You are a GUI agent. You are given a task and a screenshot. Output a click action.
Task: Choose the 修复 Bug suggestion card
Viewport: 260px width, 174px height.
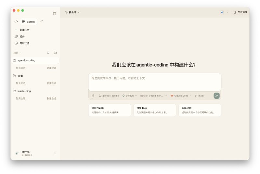coord(155,110)
